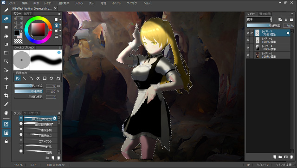
Task: Choose the polygon drawing method
Action: pos(58,78)
